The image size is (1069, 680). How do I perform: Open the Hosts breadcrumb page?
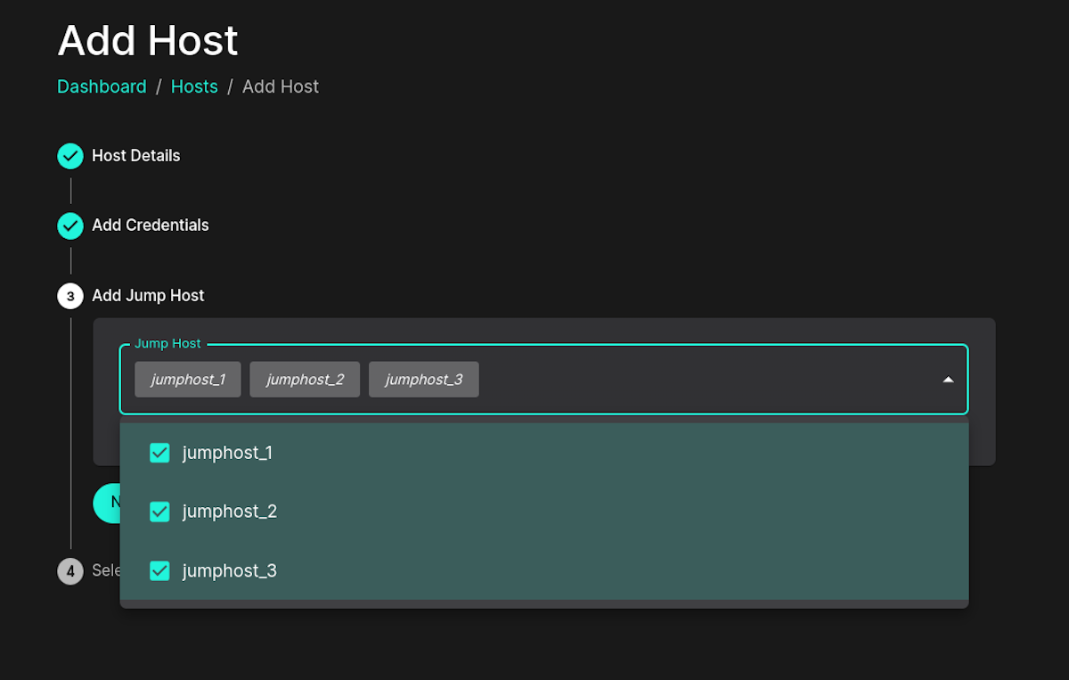[194, 86]
